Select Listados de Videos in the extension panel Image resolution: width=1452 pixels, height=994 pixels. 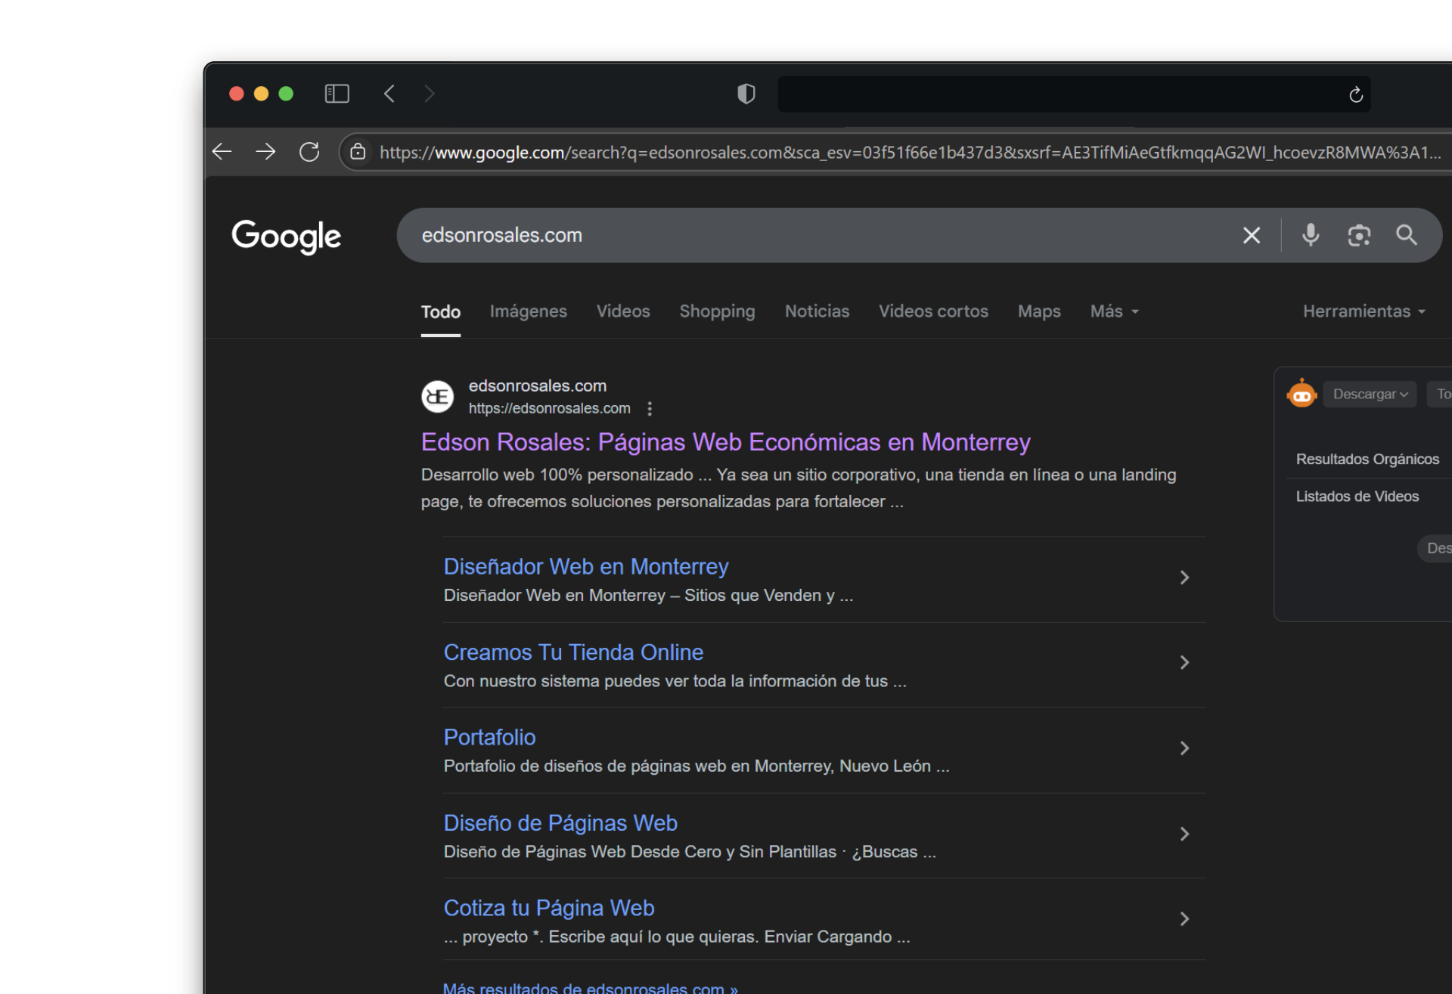click(1357, 497)
